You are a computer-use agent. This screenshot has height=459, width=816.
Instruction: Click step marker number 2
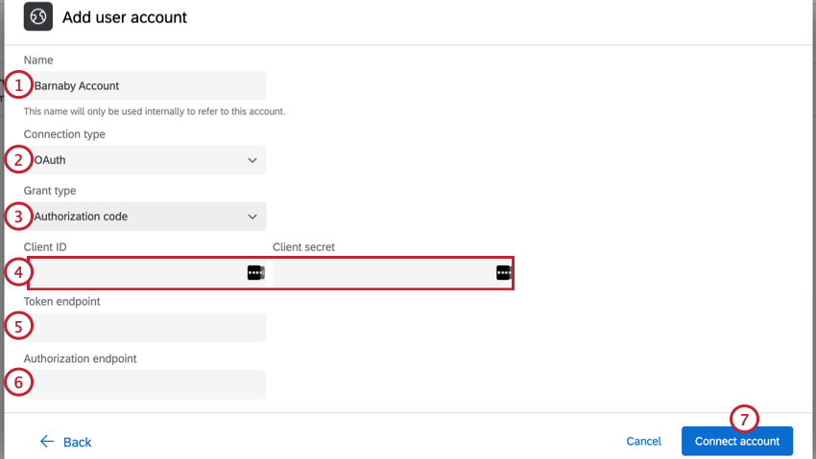[x=18, y=159]
